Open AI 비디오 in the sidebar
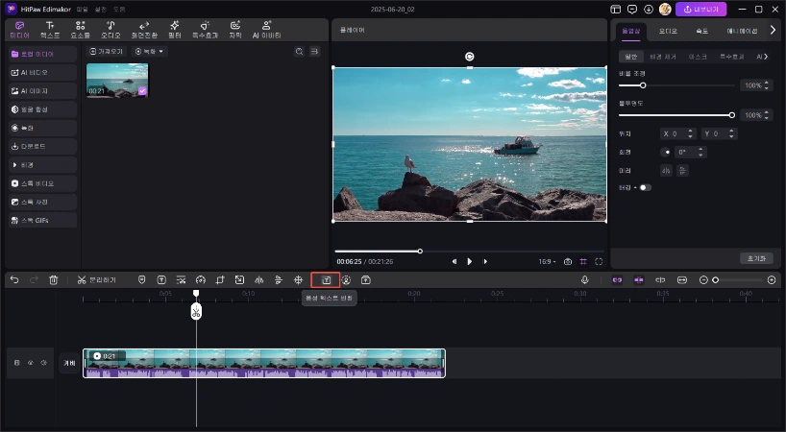The width and height of the screenshot is (786, 432). [42, 72]
